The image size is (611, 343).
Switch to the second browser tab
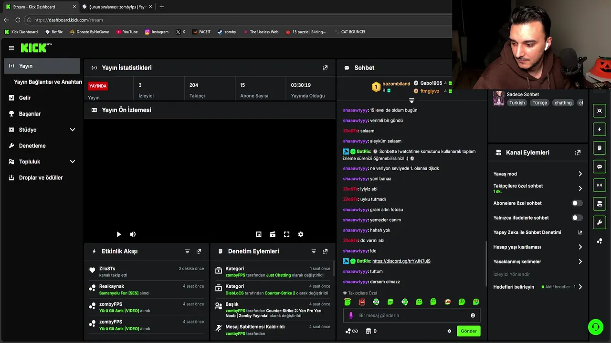pyautogui.click(x=117, y=7)
